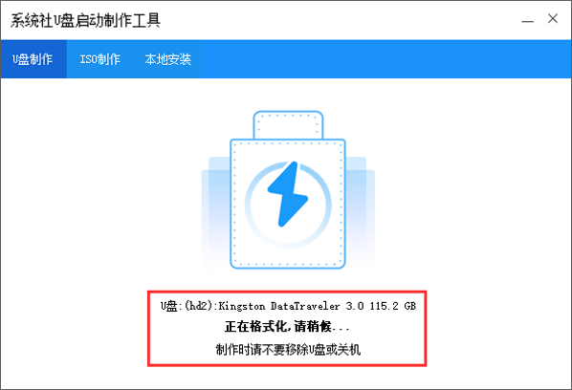Click the (hd2) disk identifier
The width and height of the screenshot is (572, 390).
[198, 306]
